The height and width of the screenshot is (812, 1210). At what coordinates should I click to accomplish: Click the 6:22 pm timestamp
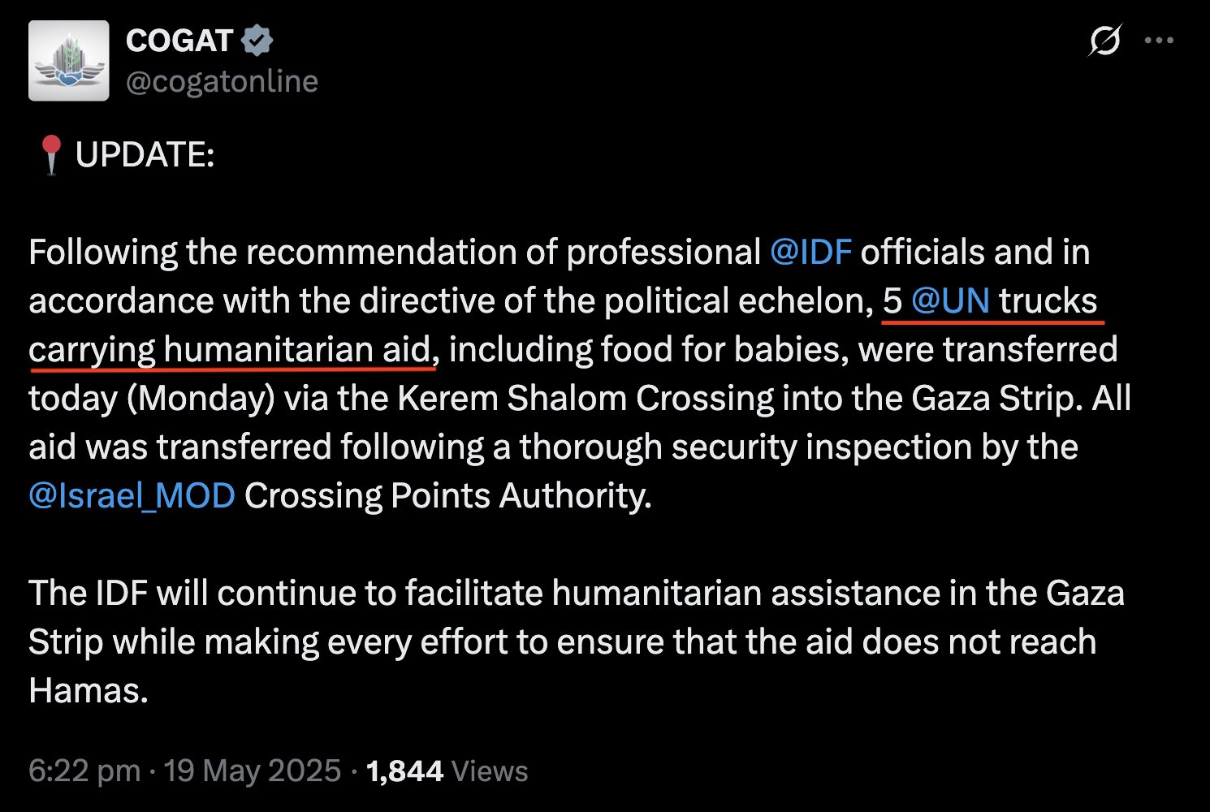pyautogui.click(x=84, y=771)
